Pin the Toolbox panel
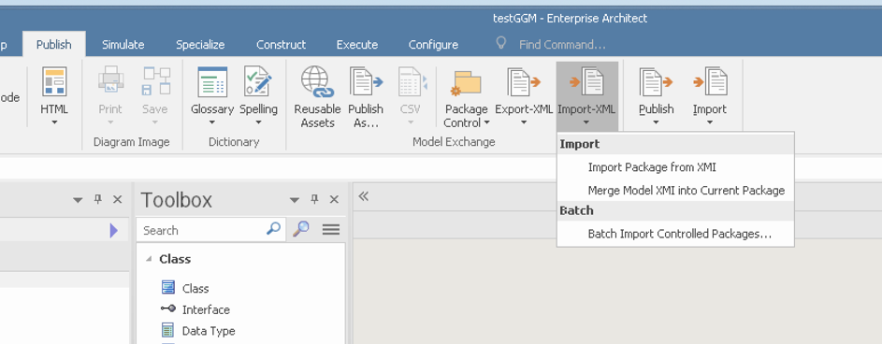 point(314,199)
